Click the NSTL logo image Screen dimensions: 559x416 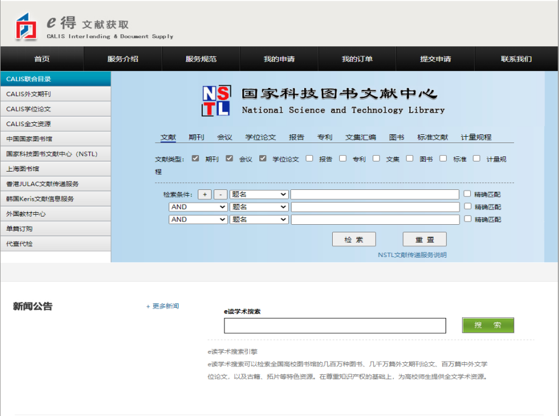(x=215, y=101)
